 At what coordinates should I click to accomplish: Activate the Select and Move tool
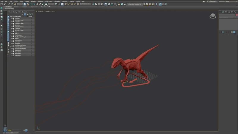[37, 4]
